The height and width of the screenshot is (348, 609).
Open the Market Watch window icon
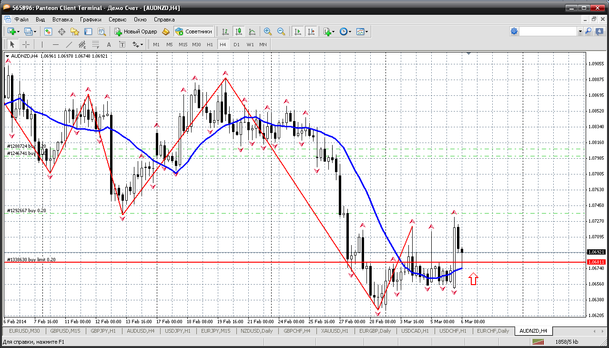click(x=48, y=31)
